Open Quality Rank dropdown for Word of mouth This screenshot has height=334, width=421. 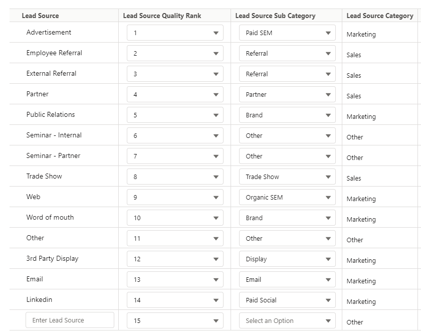click(175, 218)
